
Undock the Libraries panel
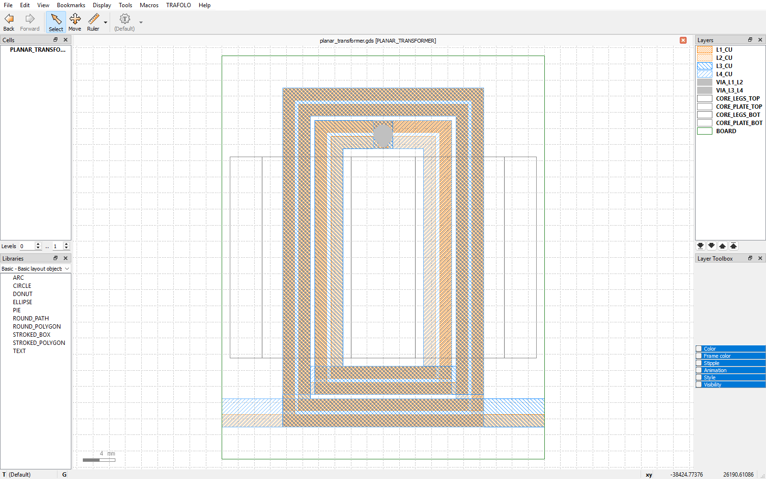click(x=56, y=258)
